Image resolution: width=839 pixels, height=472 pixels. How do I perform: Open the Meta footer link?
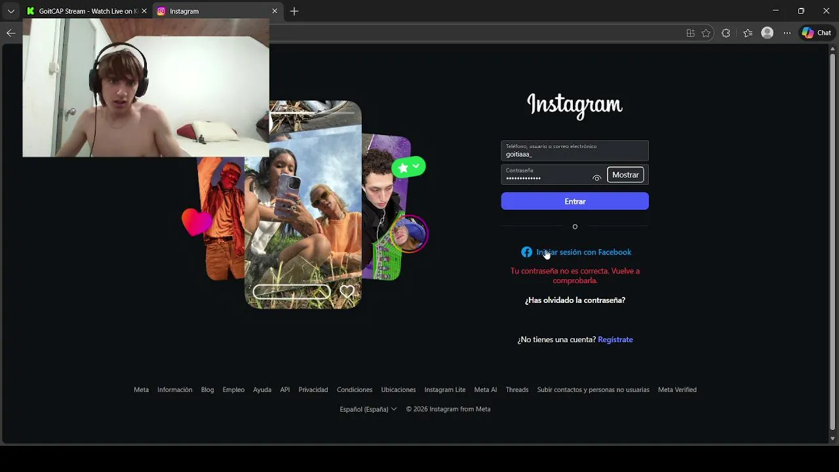click(x=141, y=389)
